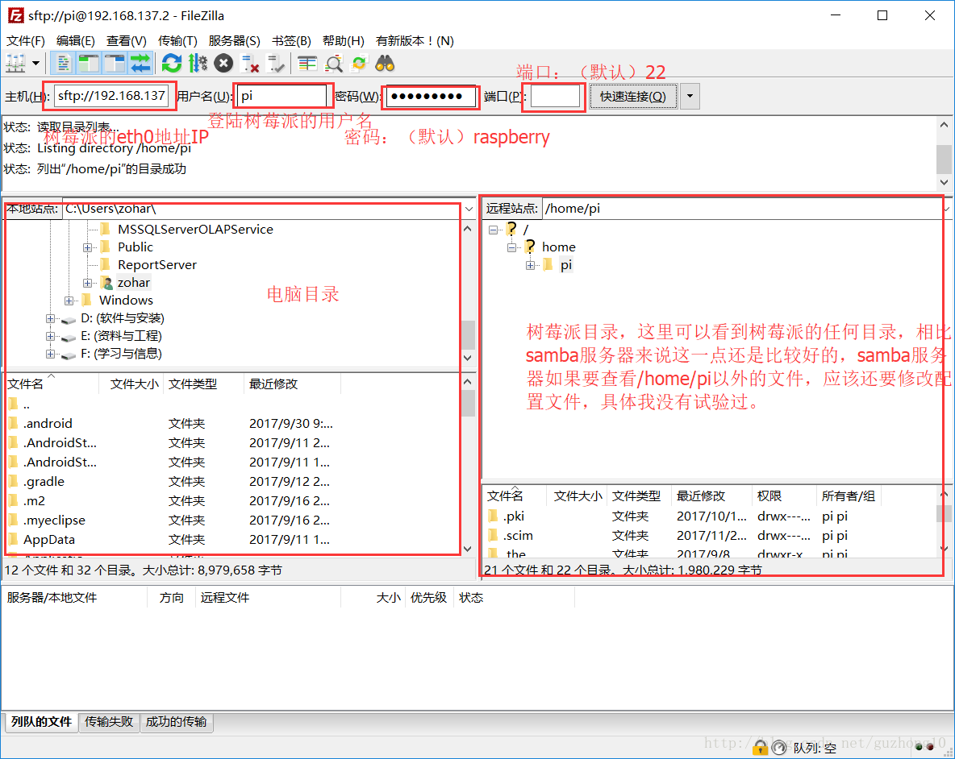Toggle the message log display
The width and height of the screenshot is (955, 759).
63,63
